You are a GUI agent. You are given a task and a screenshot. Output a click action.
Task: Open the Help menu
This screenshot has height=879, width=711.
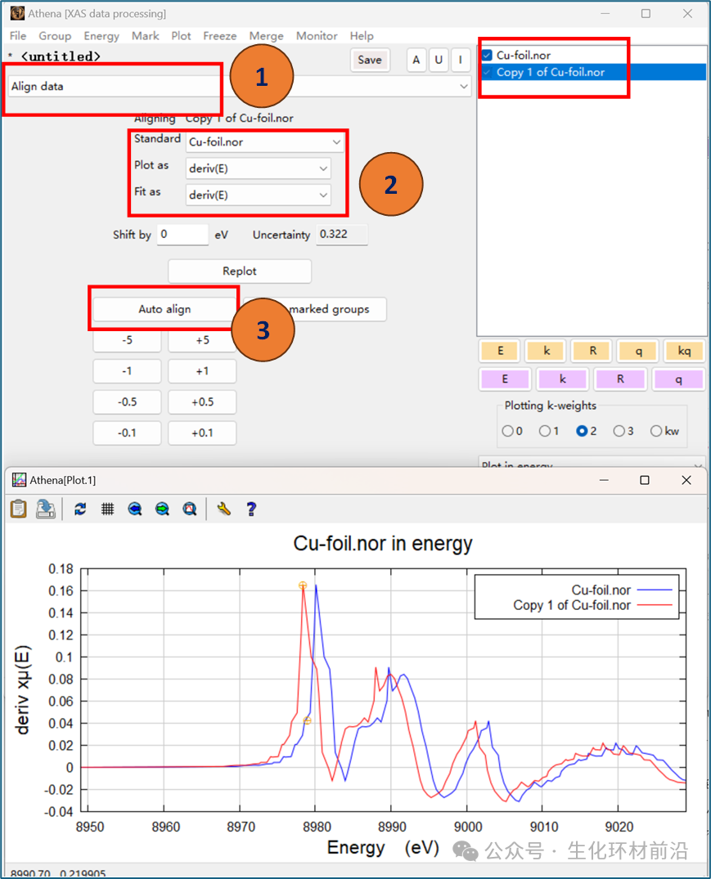tap(362, 36)
